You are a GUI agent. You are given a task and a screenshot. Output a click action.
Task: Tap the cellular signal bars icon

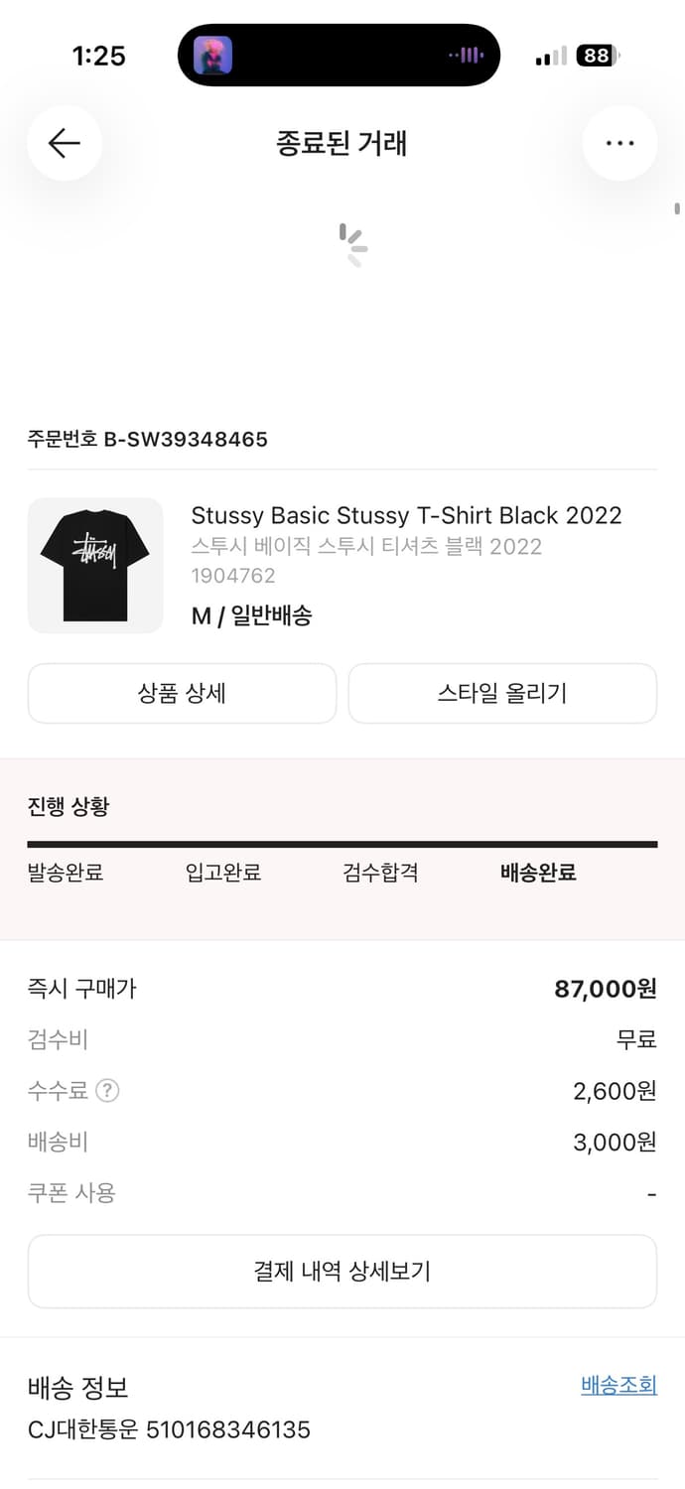(550, 57)
